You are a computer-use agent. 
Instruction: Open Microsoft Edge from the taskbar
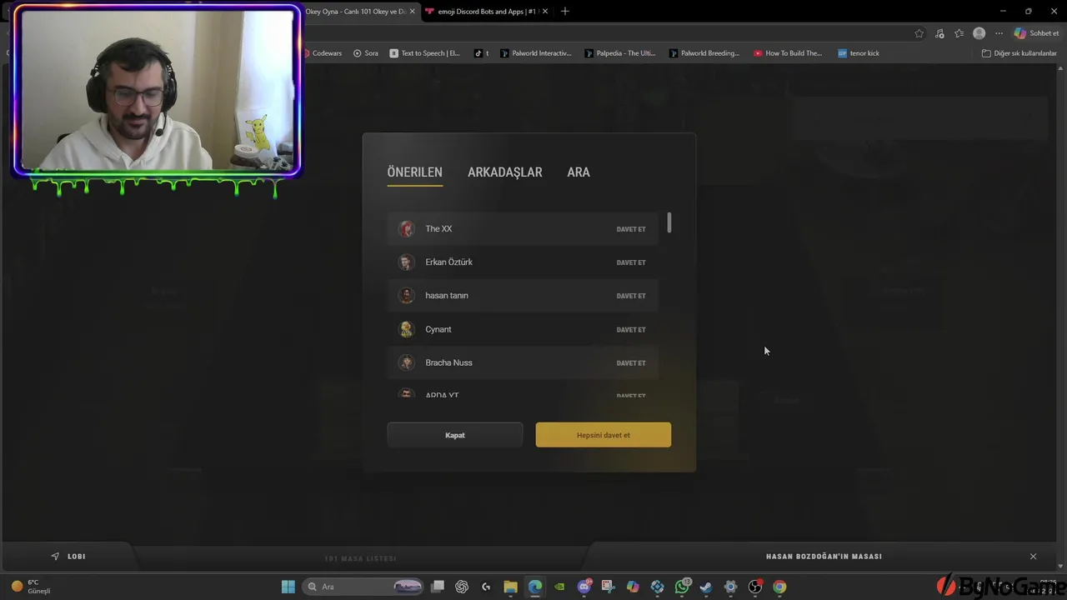click(x=535, y=587)
